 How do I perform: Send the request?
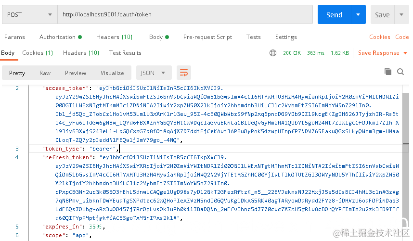coord(334,14)
